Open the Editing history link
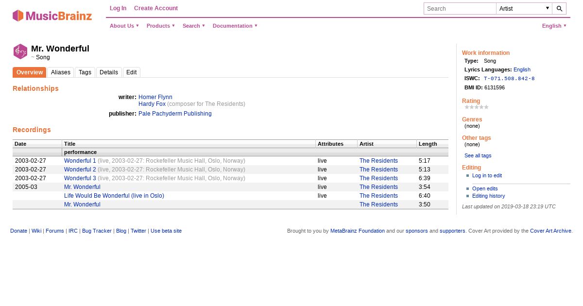The image size is (583, 306). 488,196
